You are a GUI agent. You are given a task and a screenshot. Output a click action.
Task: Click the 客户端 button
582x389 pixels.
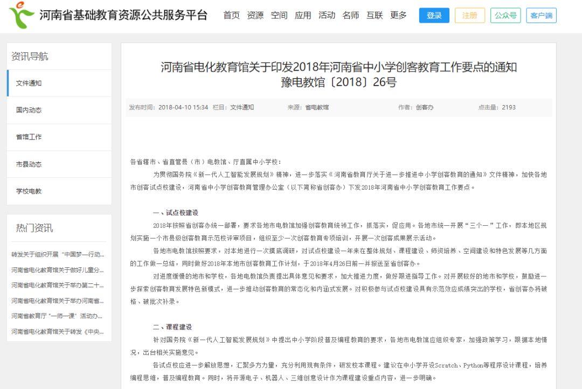point(541,16)
